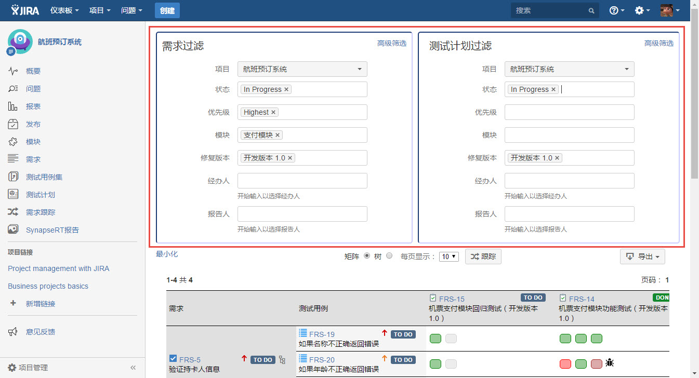Open the user avatar profile menu
699x378 pixels.
[x=670, y=10]
